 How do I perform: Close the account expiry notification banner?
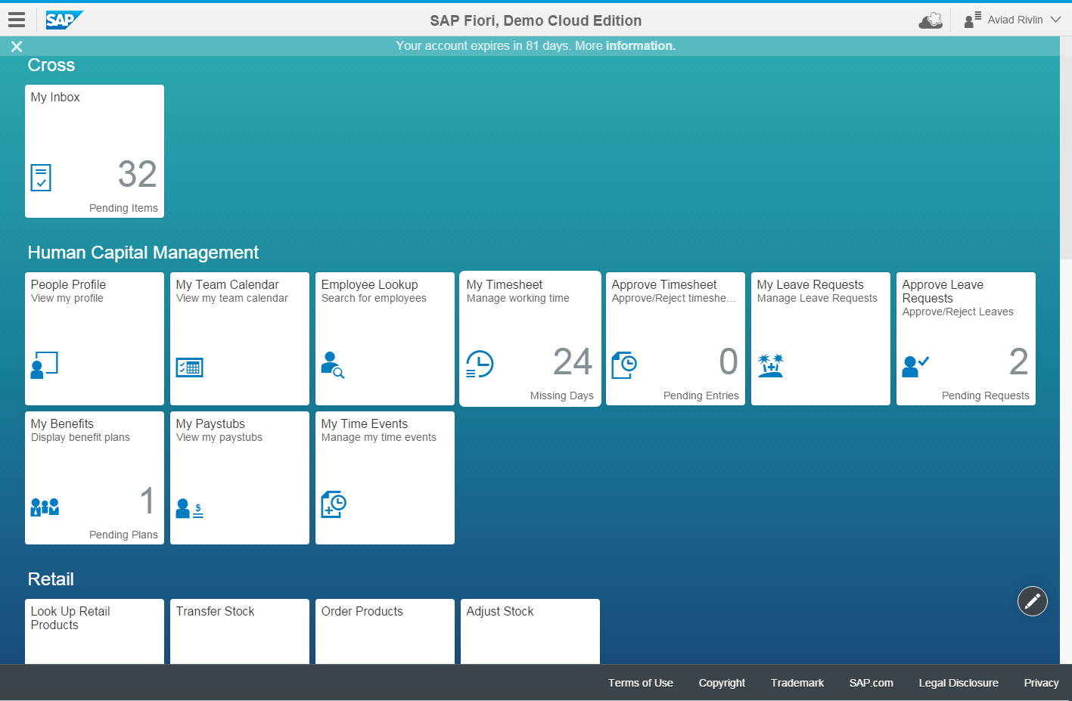(x=17, y=47)
